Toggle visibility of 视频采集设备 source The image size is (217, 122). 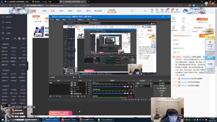pyautogui.click(x=86, y=94)
